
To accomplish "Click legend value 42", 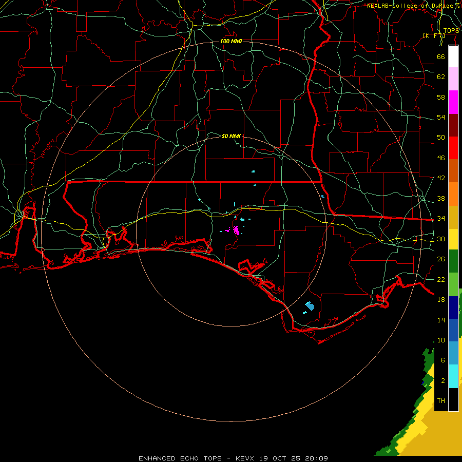I will tap(441, 178).
